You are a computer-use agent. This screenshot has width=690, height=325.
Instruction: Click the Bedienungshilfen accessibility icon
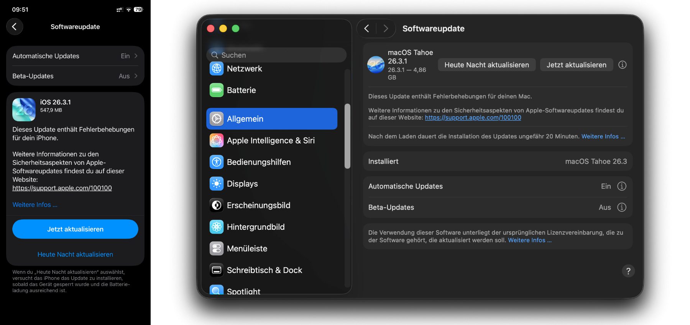[217, 162]
